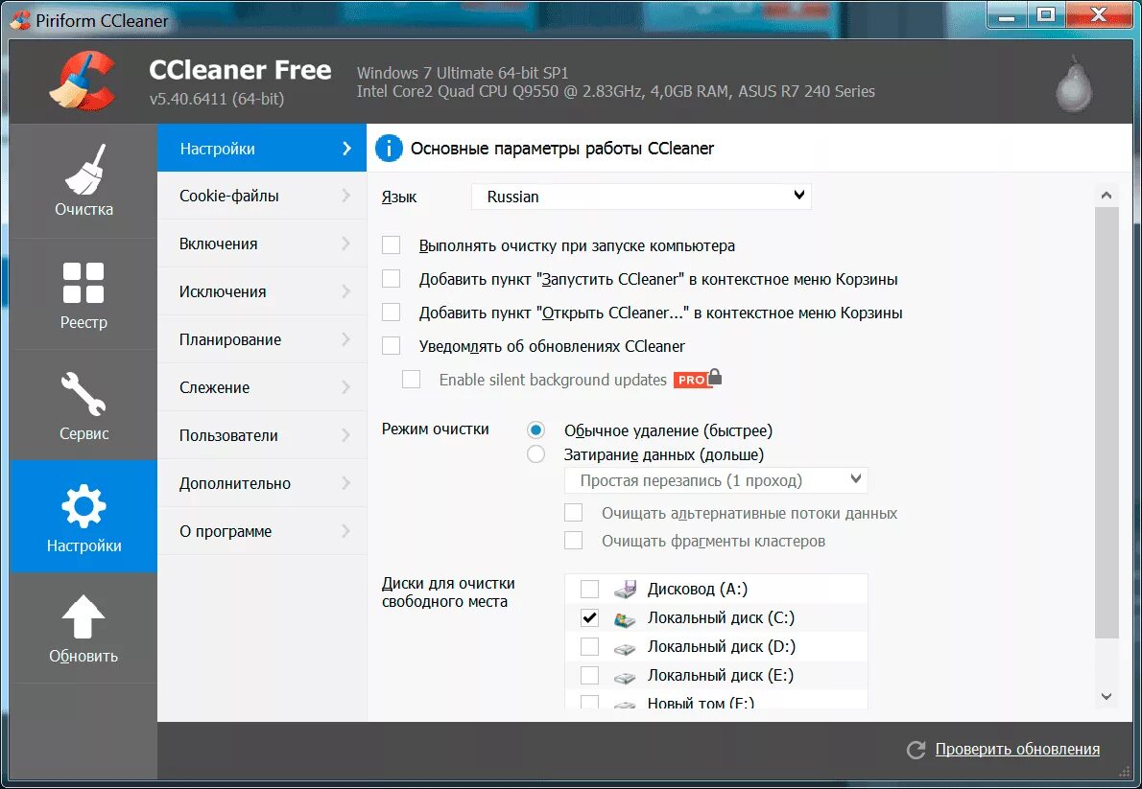Click the PRO lock badge next to silent updates
Viewport: 1142px width, 789px height.
(x=698, y=379)
